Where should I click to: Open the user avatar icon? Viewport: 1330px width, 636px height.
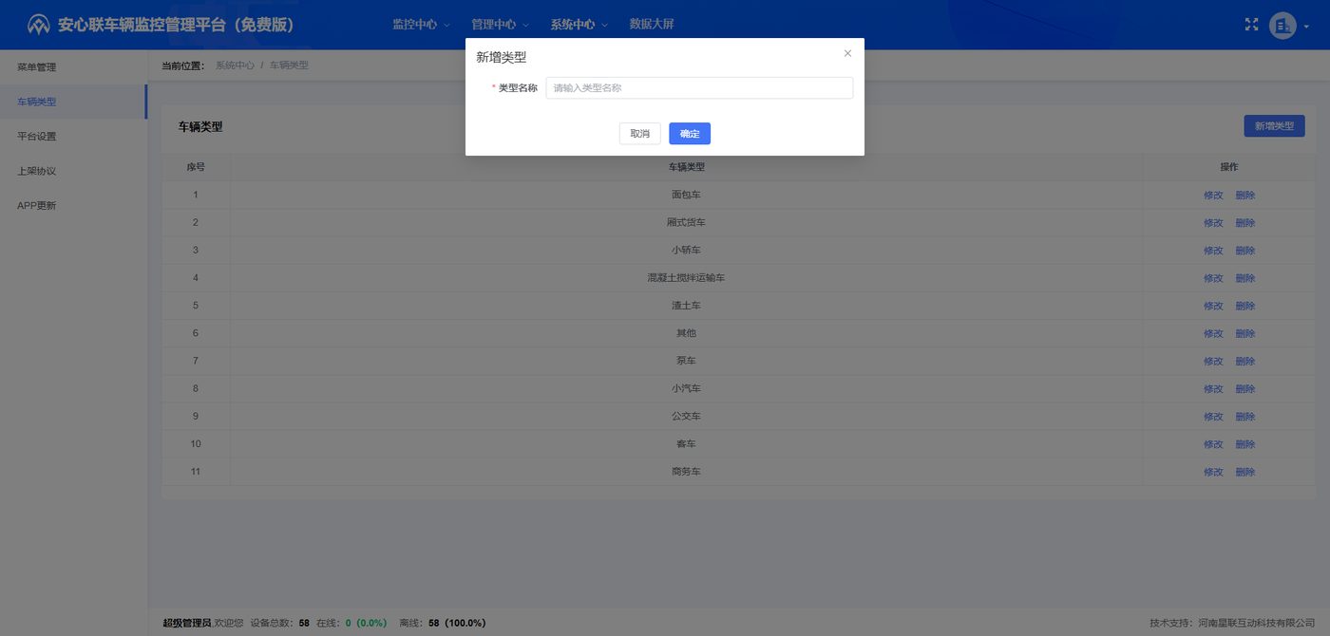1282,26
